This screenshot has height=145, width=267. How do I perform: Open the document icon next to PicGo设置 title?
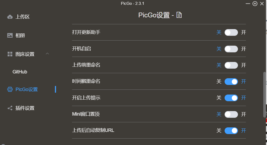(179, 15)
